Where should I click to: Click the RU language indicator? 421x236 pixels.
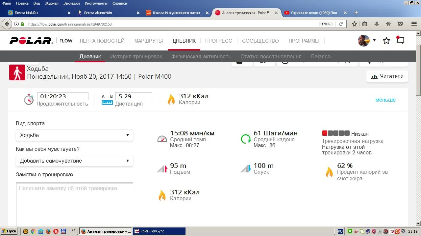tap(340, 231)
